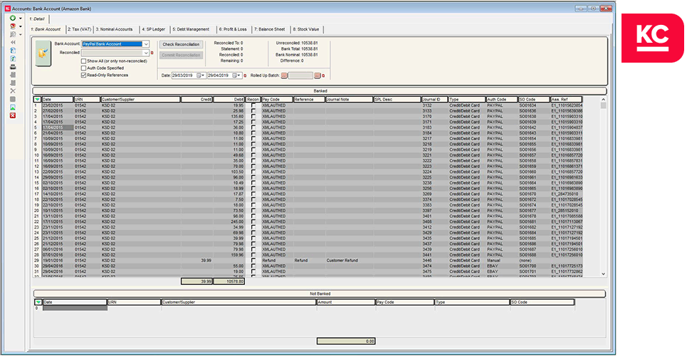687x356 pixels.
Task: Open the start date 29/03/2019 calendar dropdown
Action: tap(201, 75)
